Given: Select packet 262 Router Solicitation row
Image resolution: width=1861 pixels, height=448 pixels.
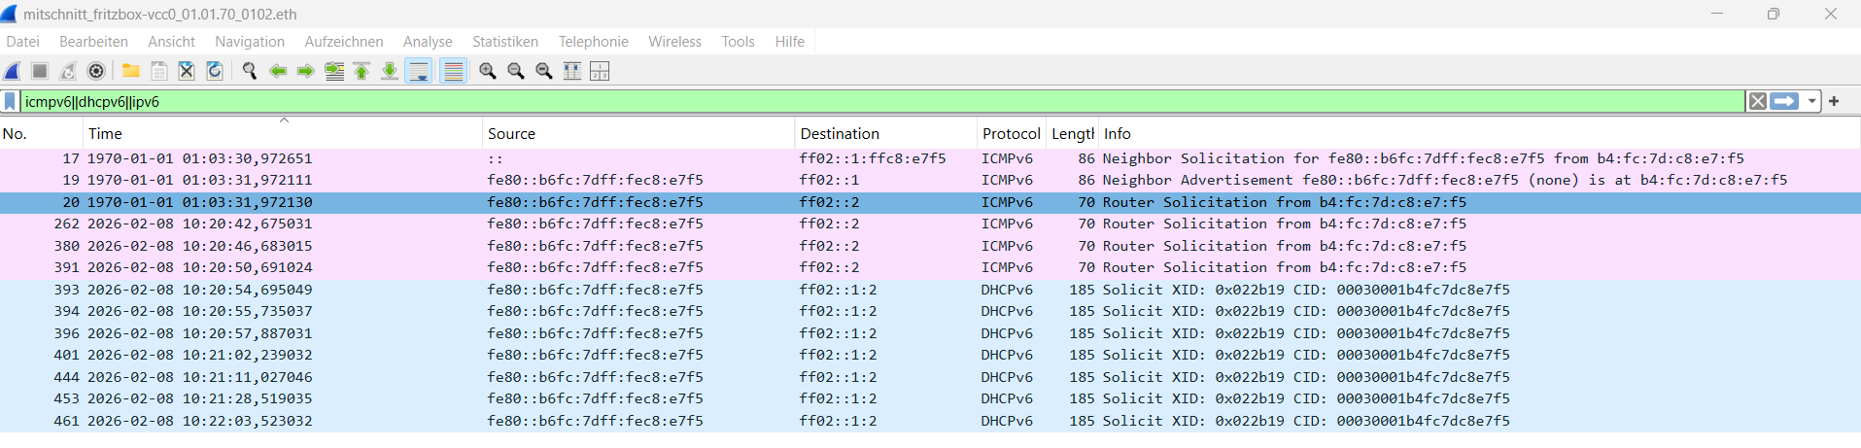Looking at the screenshot, I should tap(930, 224).
